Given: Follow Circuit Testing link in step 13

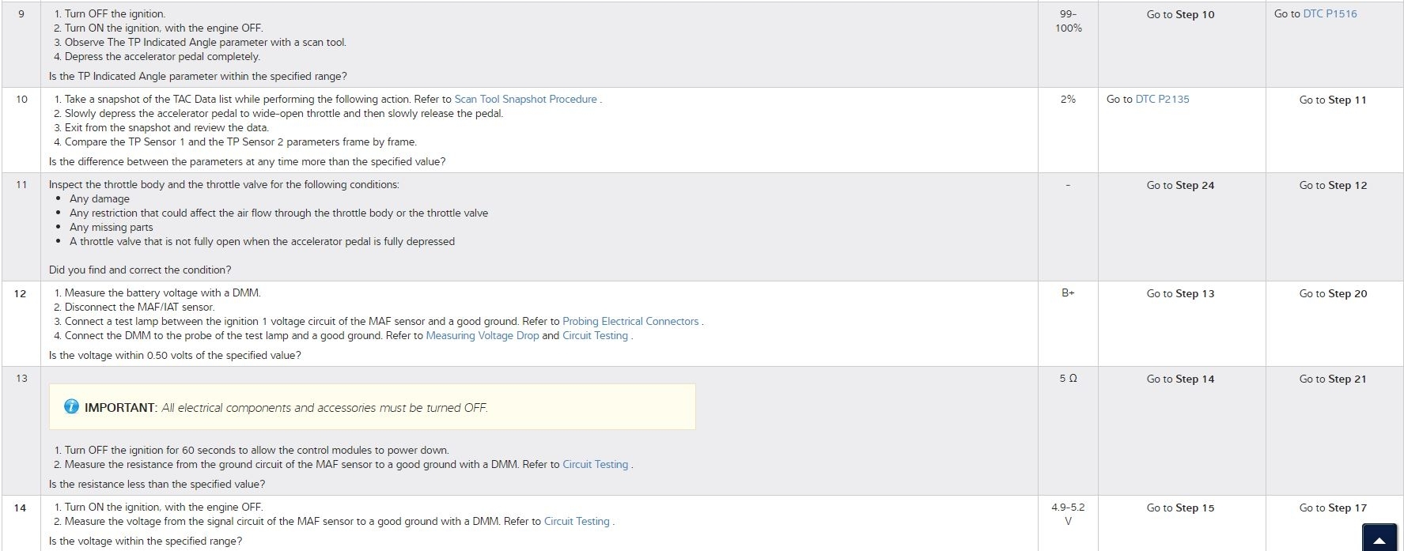Looking at the screenshot, I should (x=595, y=465).
